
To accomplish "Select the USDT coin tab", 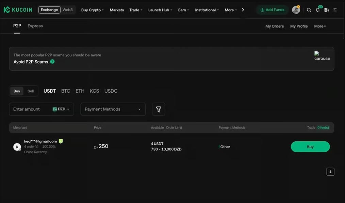I will click(50, 91).
